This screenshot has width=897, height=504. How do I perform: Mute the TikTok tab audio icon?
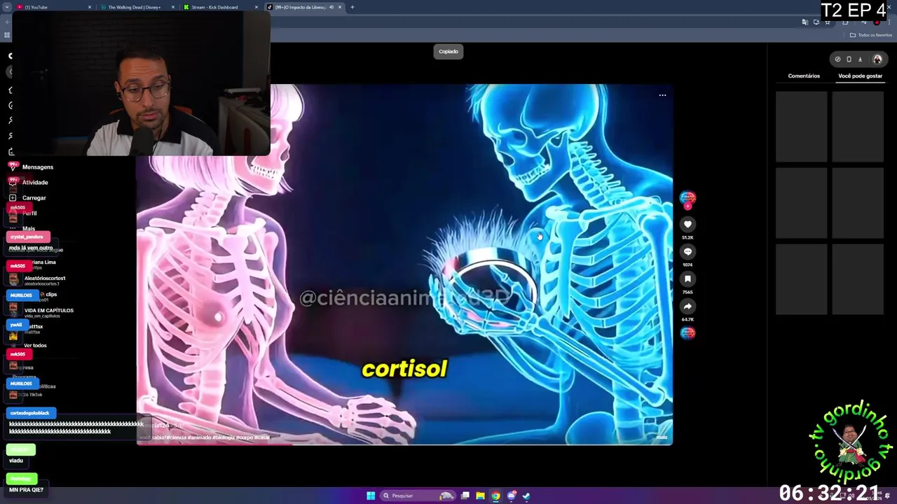331,7
